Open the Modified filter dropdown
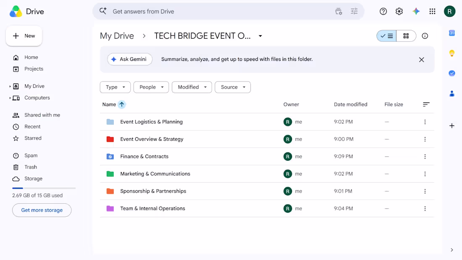The image size is (462, 260). point(192,87)
